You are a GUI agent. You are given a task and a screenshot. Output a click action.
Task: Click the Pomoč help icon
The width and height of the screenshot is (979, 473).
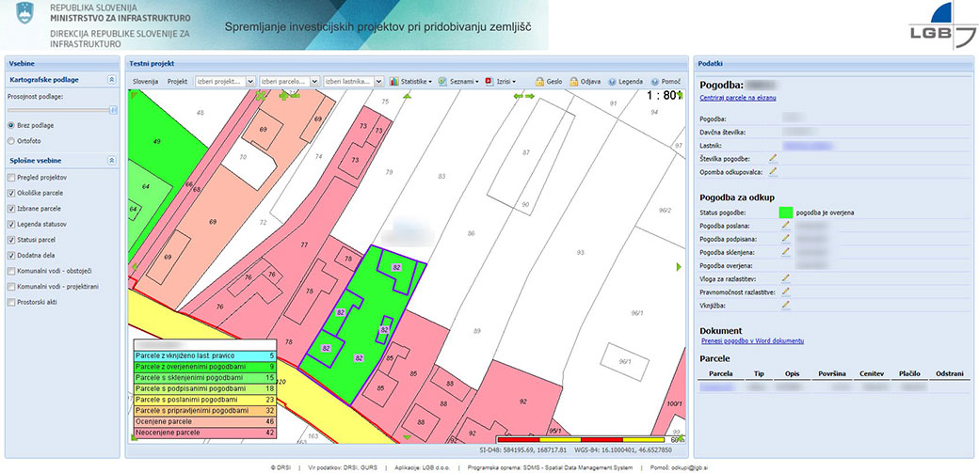654,82
